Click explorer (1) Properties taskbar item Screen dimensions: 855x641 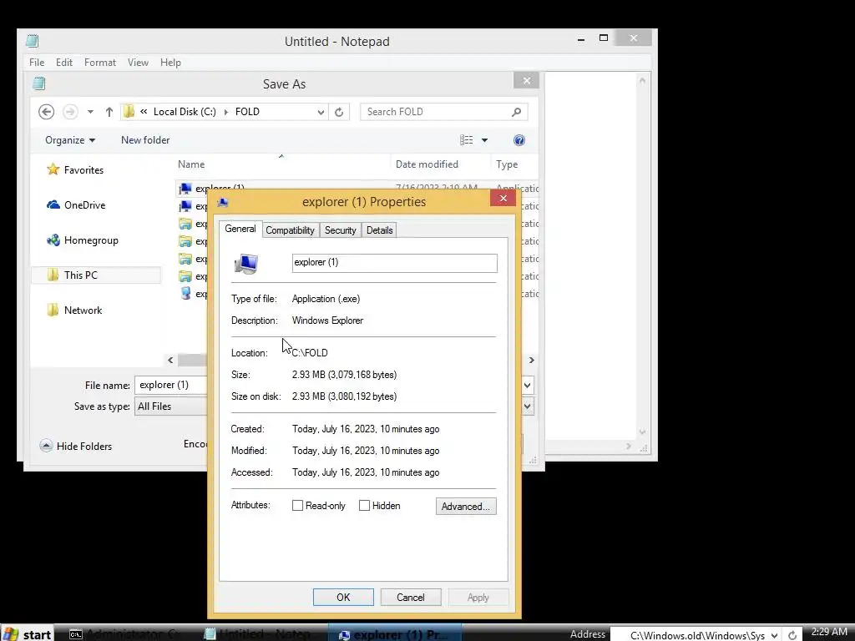click(394, 634)
